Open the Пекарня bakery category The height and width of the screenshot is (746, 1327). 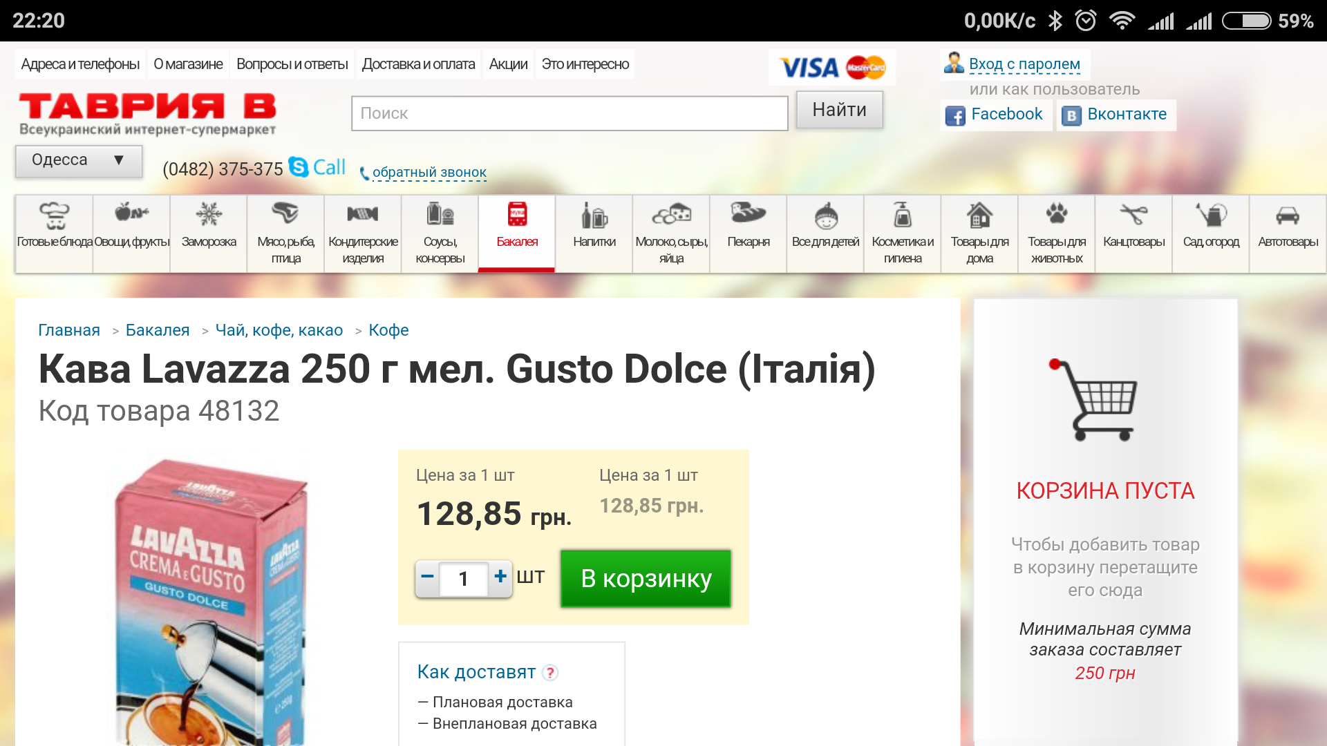pos(749,233)
